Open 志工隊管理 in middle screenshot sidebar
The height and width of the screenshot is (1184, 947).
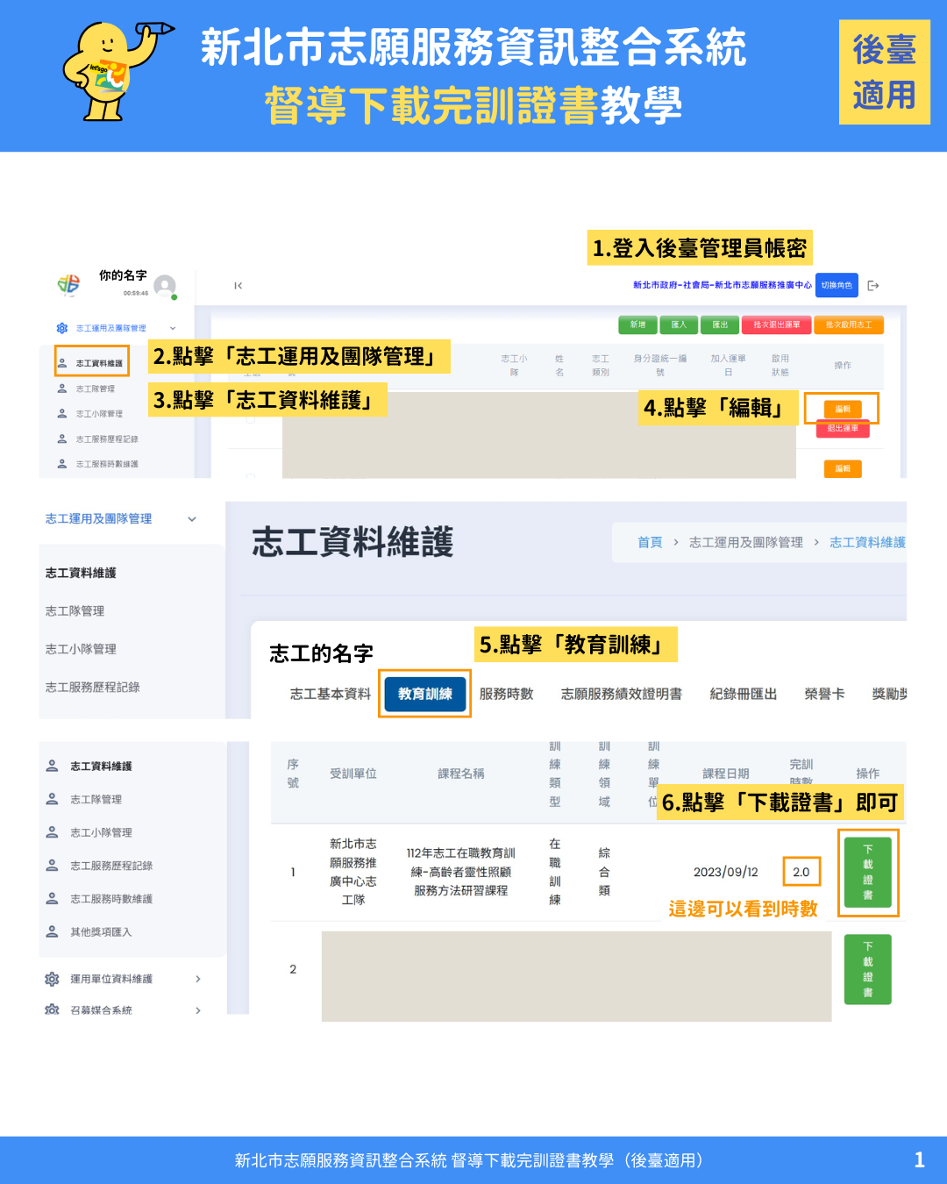coord(75,611)
